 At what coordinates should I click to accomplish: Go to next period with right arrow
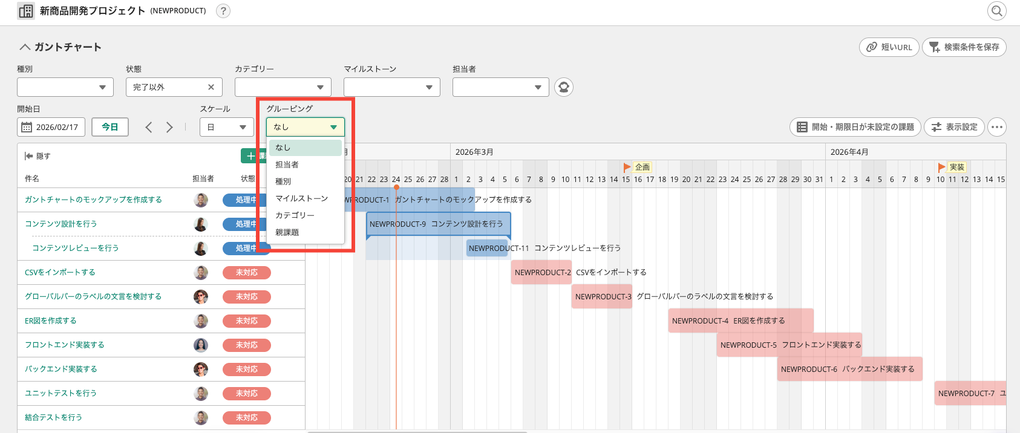170,127
